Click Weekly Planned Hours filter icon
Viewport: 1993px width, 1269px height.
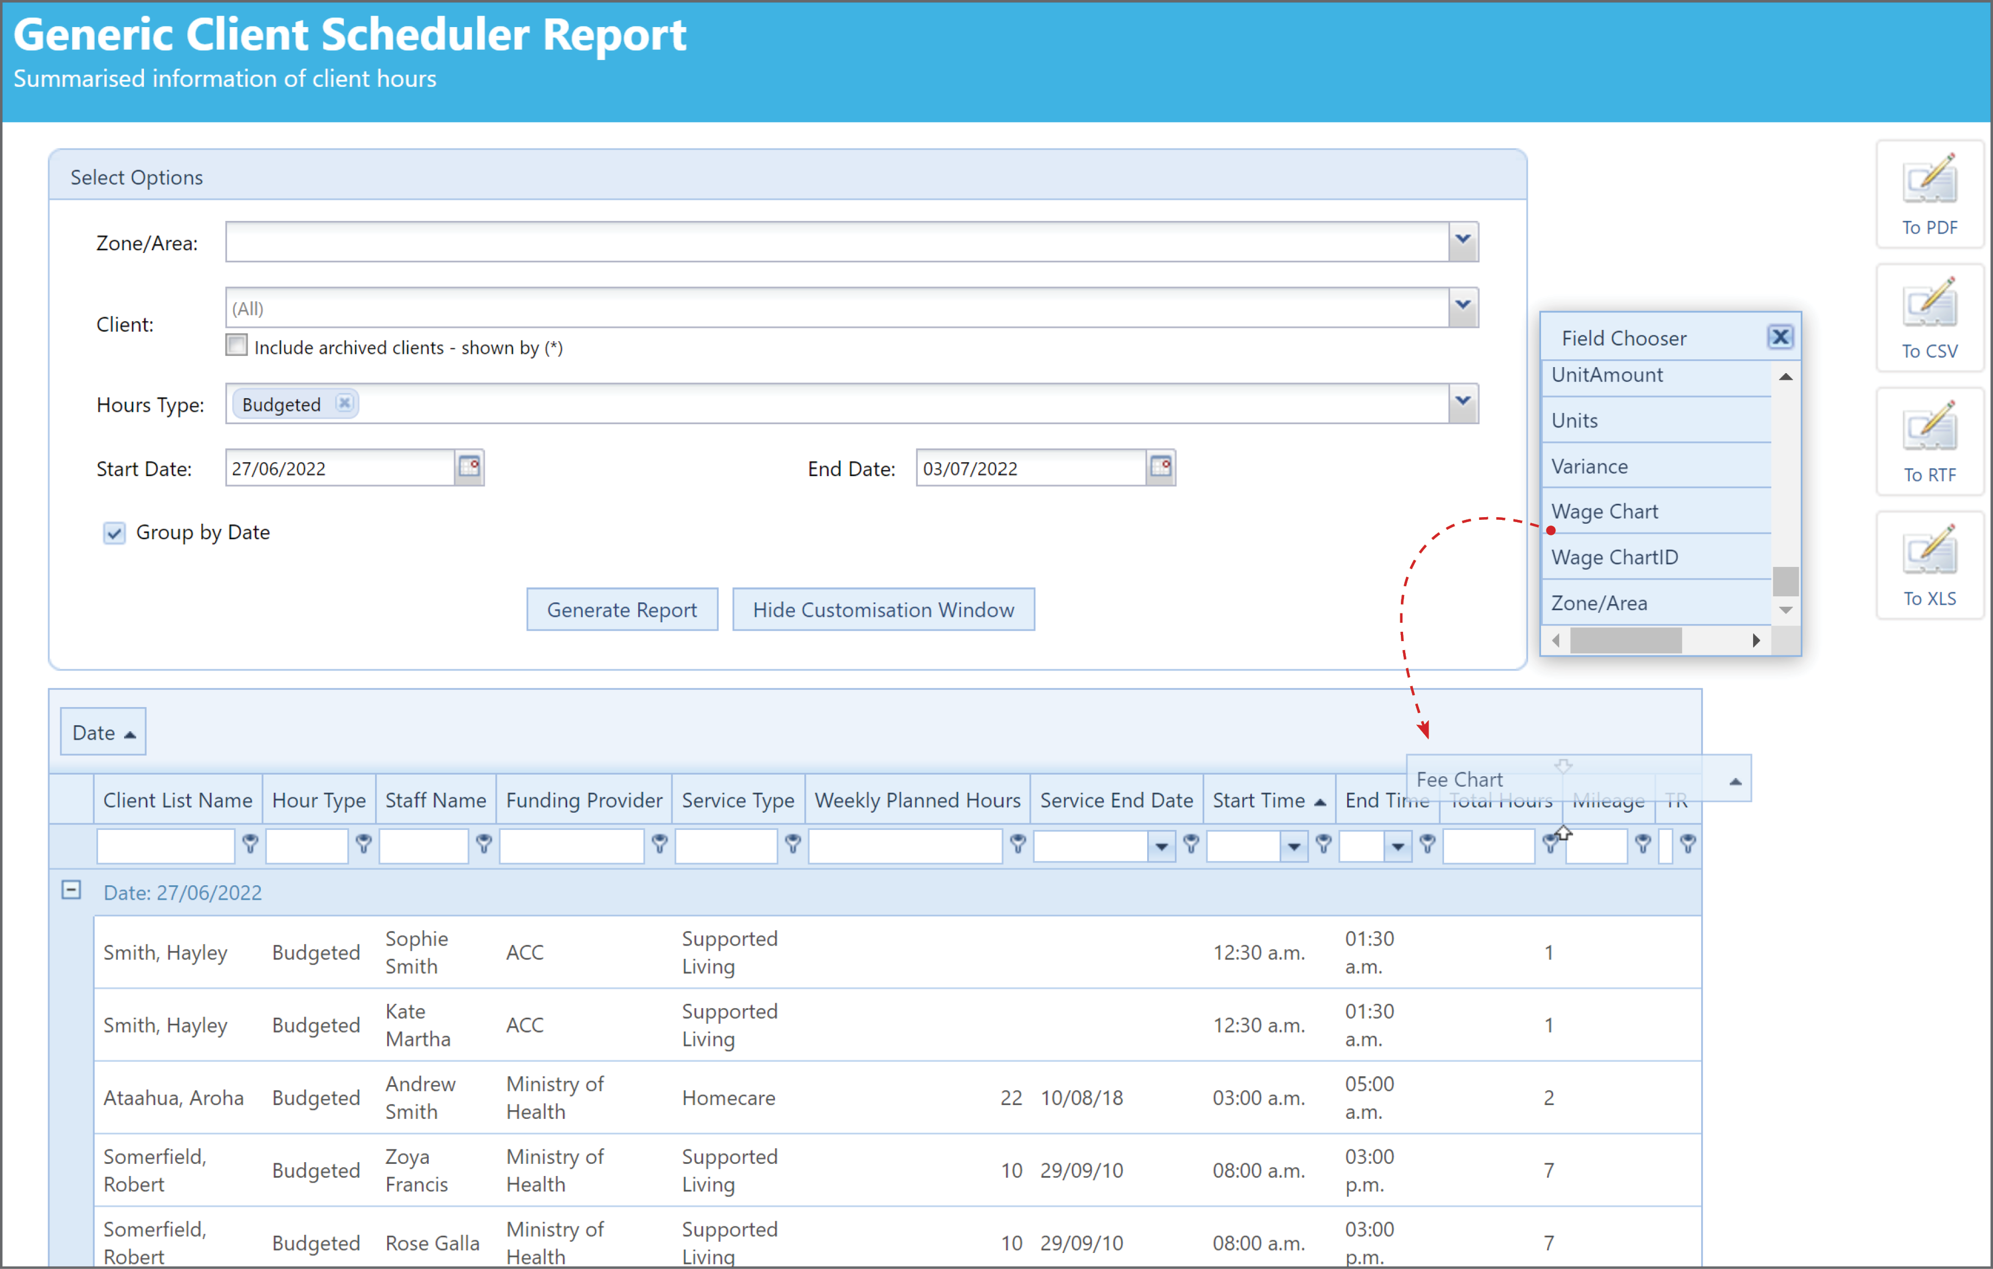point(1018,843)
